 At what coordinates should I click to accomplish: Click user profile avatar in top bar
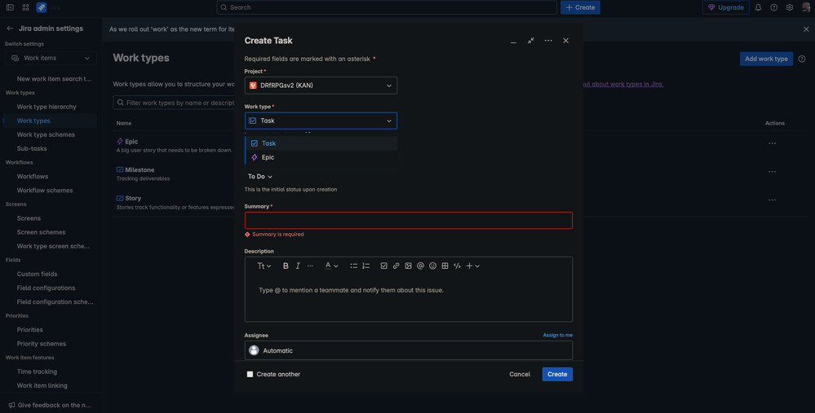point(806,7)
